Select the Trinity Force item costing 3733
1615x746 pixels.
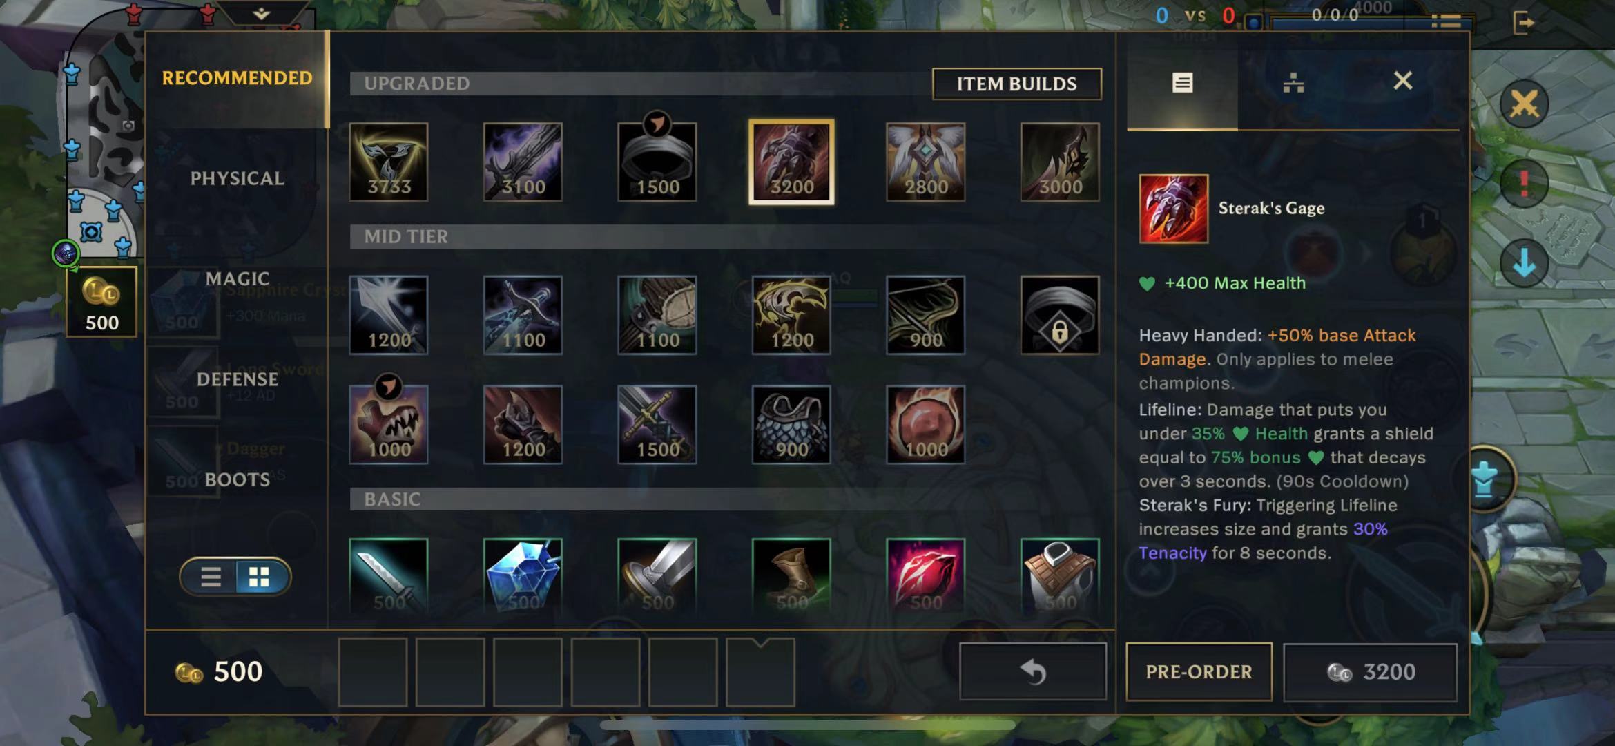(389, 162)
